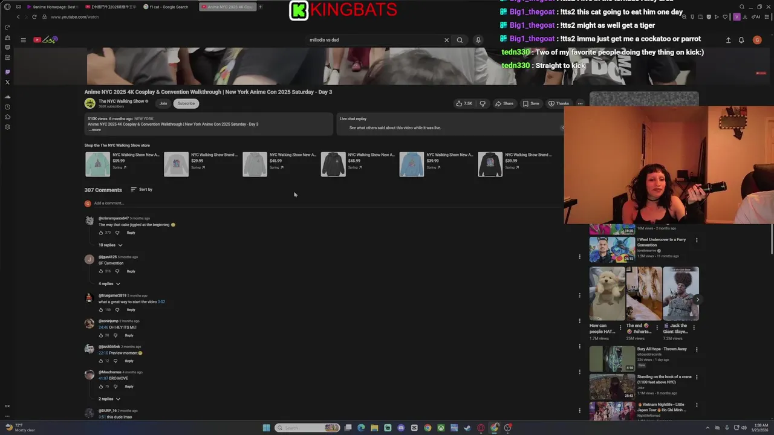Expand the description with ...more
774x435 pixels.
click(x=95, y=129)
